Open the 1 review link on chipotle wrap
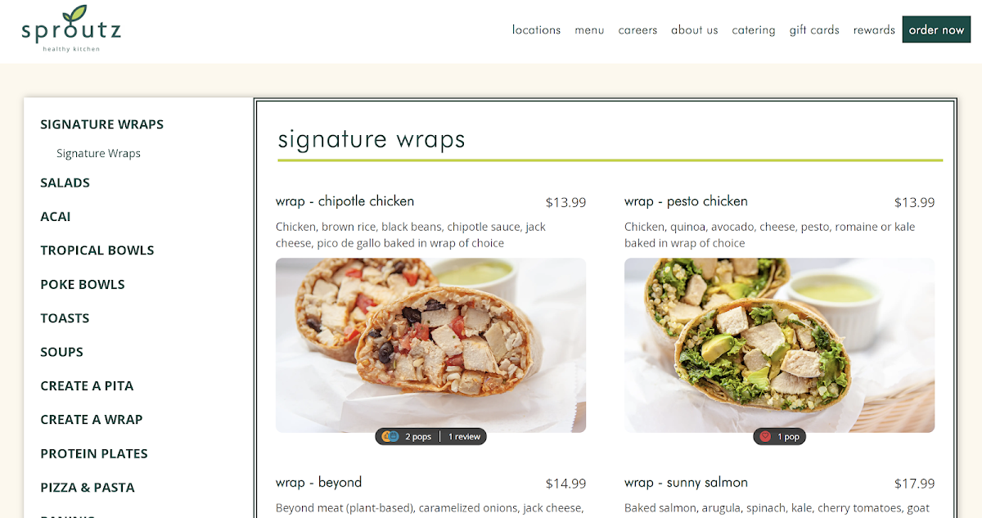This screenshot has height=518, width=982. tap(464, 437)
